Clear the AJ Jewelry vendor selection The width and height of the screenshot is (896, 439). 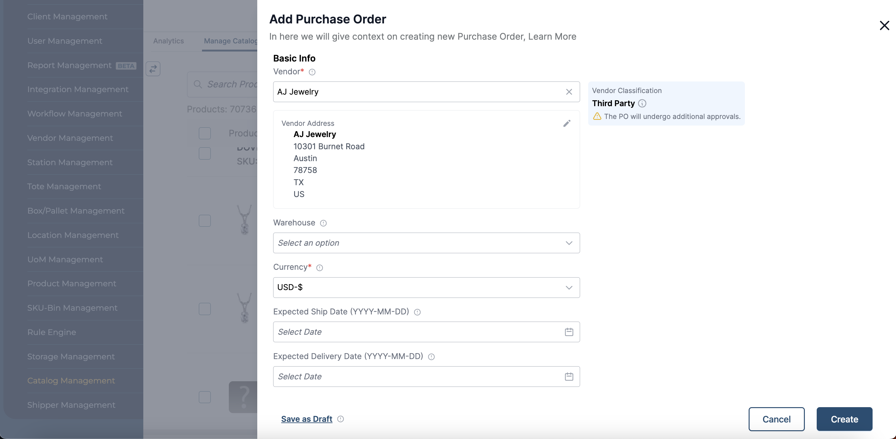pyautogui.click(x=569, y=92)
